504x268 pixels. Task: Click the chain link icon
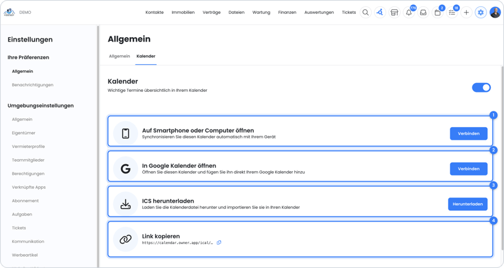click(x=125, y=239)
